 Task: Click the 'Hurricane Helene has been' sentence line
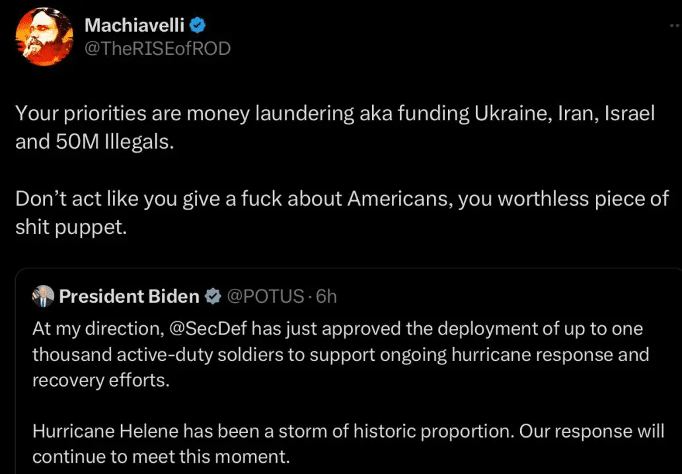348,431
